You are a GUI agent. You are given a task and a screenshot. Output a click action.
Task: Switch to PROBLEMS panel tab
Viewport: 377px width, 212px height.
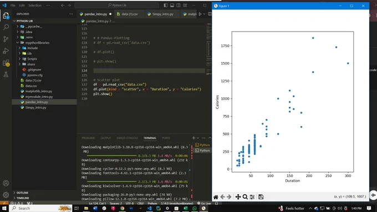point(88,138)
